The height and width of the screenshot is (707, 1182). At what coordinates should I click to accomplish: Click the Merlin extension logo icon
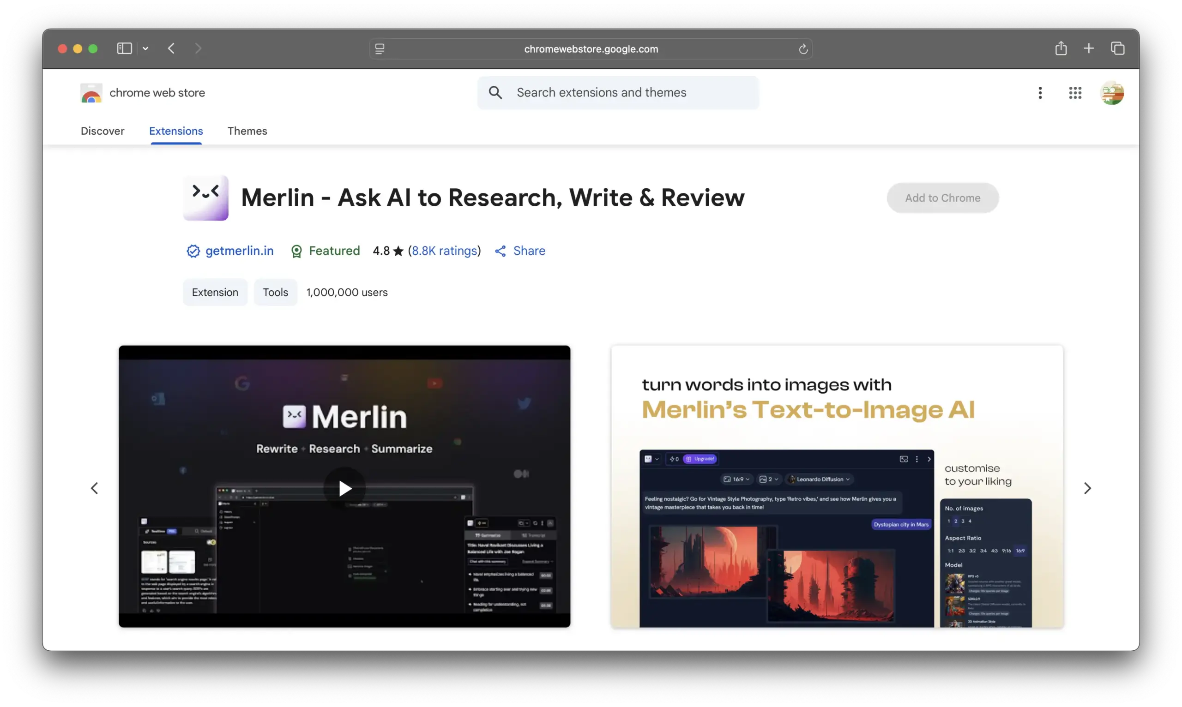tap(206, 198)
